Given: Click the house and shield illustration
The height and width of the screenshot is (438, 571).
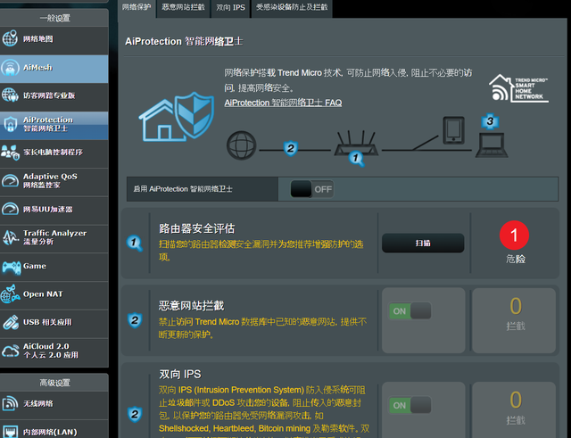Looking at the screenshot, I should 177,117.
